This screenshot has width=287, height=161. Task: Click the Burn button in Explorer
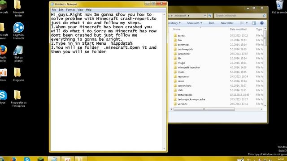pyautogui.click(x=211, y=23)
